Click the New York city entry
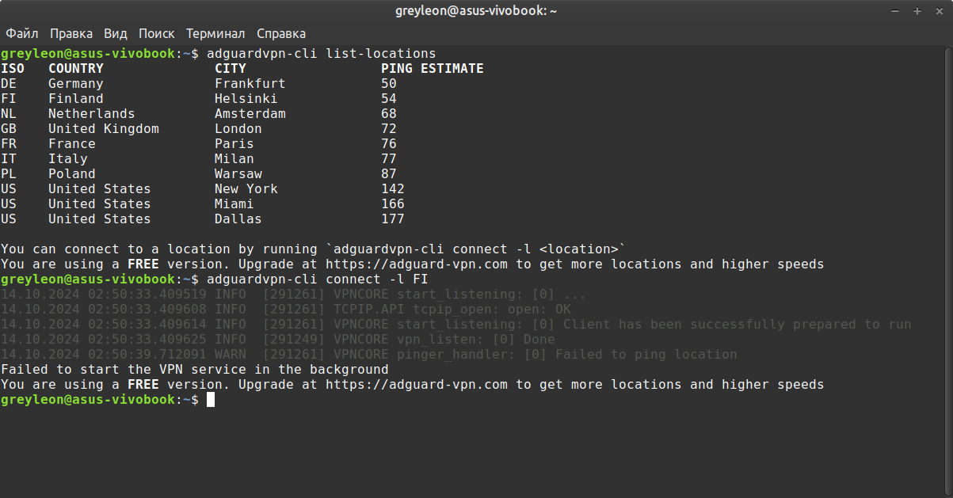This screenshot has height=498, width=953. click(246, 189)
